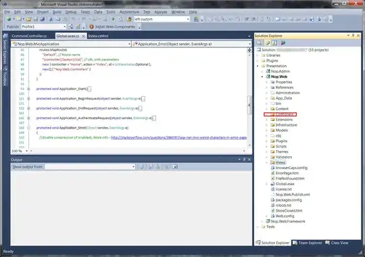Click the Save All toolbar icon

tap(43, 19)
